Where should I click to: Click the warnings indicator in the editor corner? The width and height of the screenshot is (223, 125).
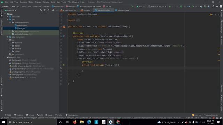pos(212,14)
